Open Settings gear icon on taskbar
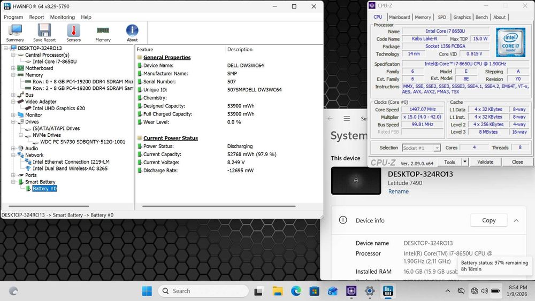535x301 pixels. 370,291
